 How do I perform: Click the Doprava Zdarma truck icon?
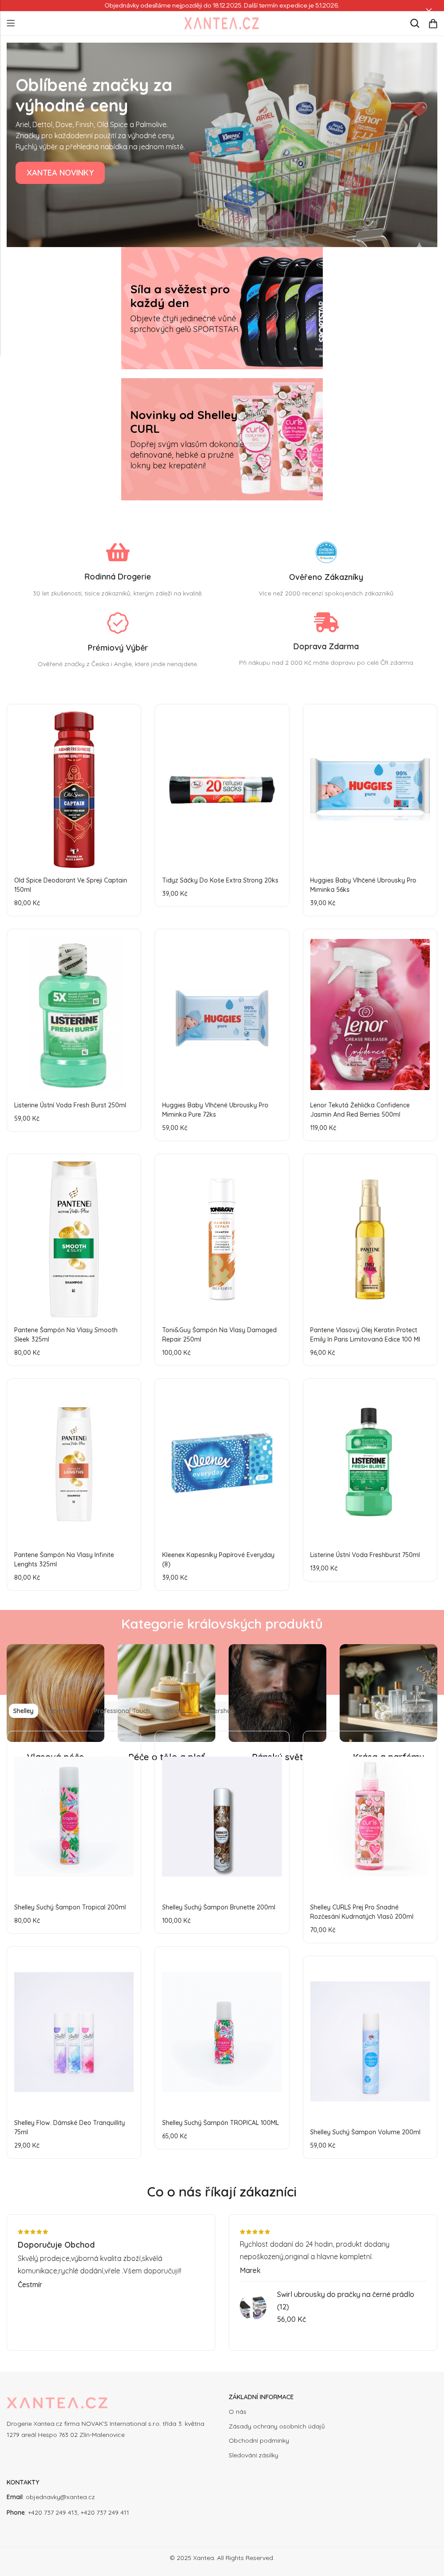click(x=326, y=622)
